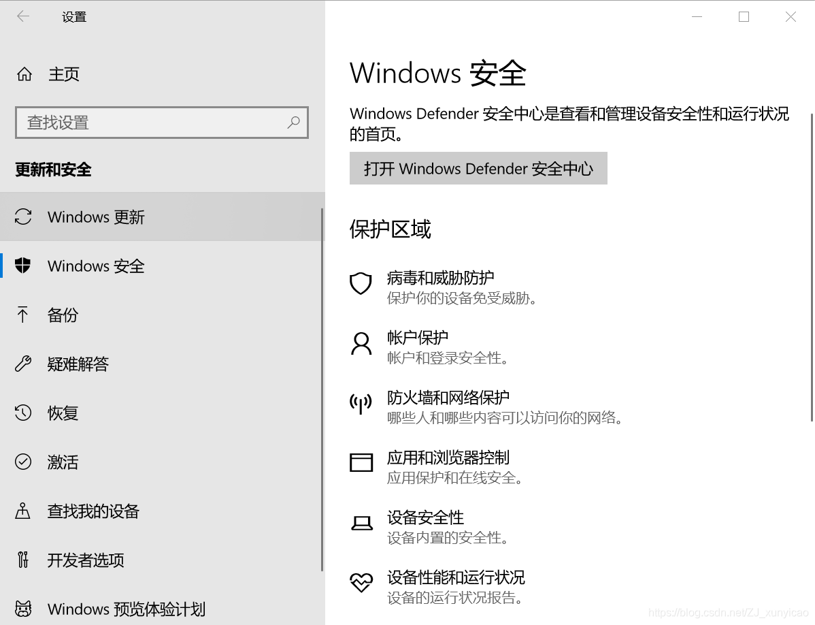Click the back arrow in Settings
This screenshot has height=625, width=815.
click(23, 16)
